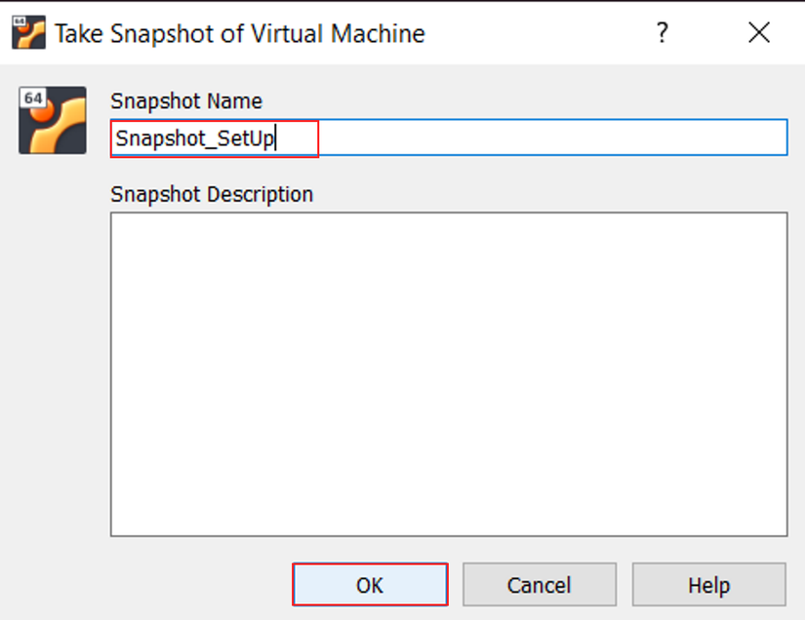Click the "Take Snapshot of Virtual Machine" title text

click(x=240, y=33)
